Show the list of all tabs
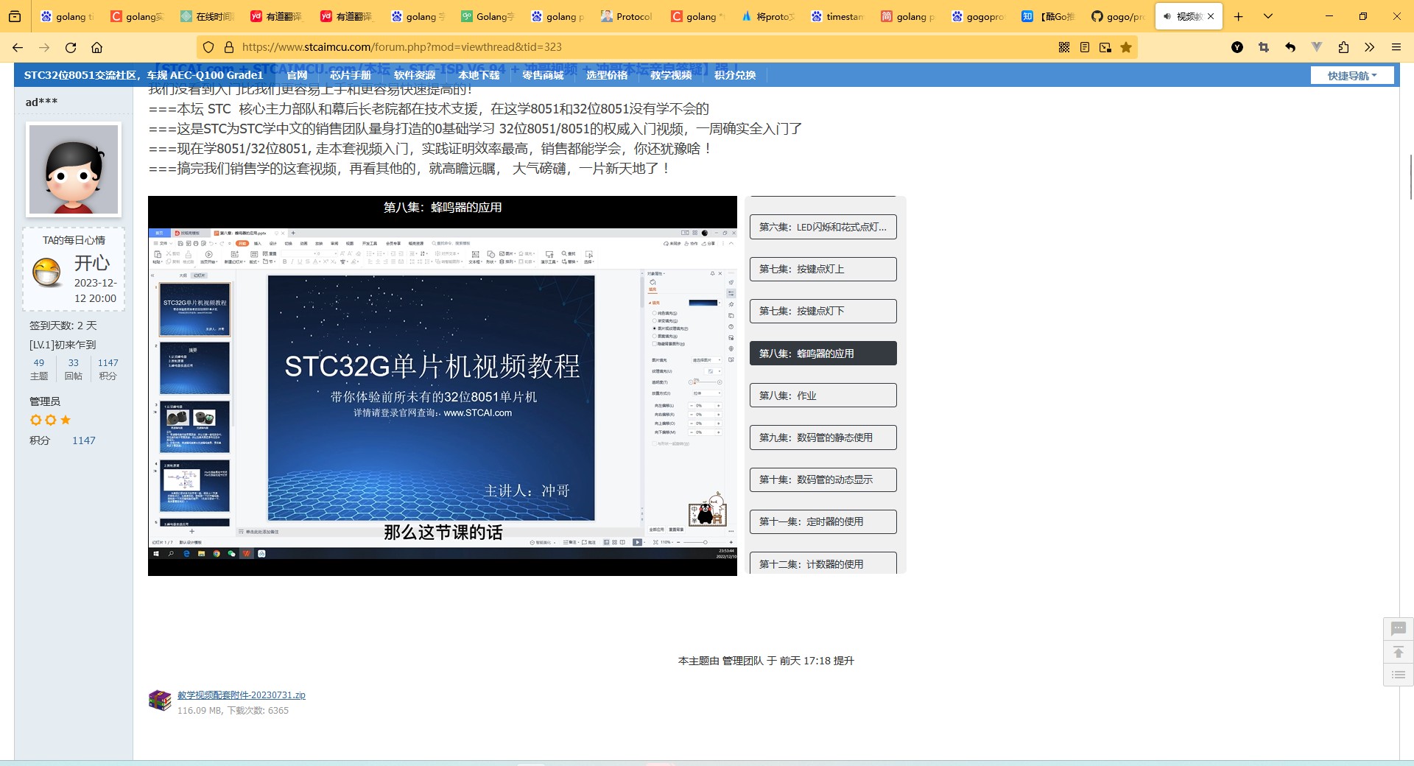The width and height of the screenshot is (1414, 766). 1268,16
